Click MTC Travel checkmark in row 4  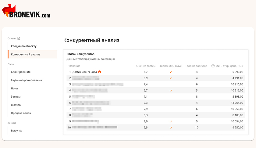[x=171, y=91]
